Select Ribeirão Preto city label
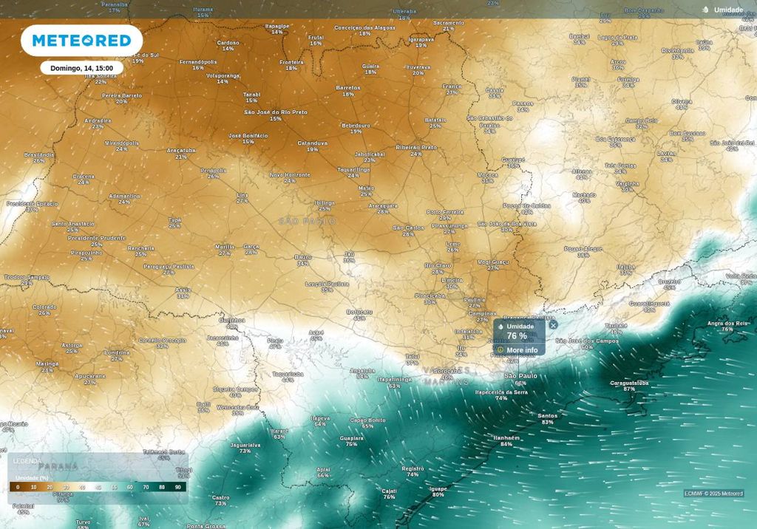The width and height of the screenshot is (757, 529). coord(416,148)
